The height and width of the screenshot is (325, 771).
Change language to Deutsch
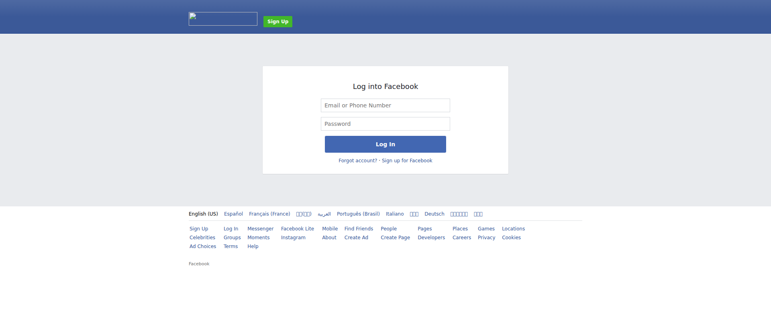pyautogui.click(x=434, y=214)
